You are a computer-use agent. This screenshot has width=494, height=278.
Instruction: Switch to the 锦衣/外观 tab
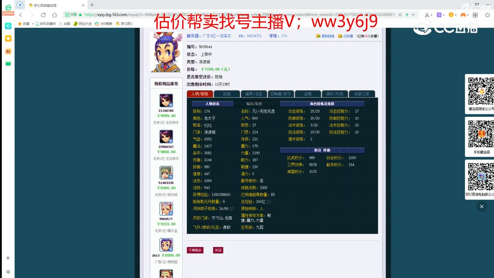click(x=335, y=94)
